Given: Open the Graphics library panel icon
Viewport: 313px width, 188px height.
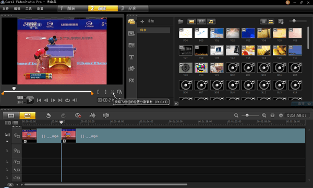Looking at the screenshot, I should [x=131, y=69].
